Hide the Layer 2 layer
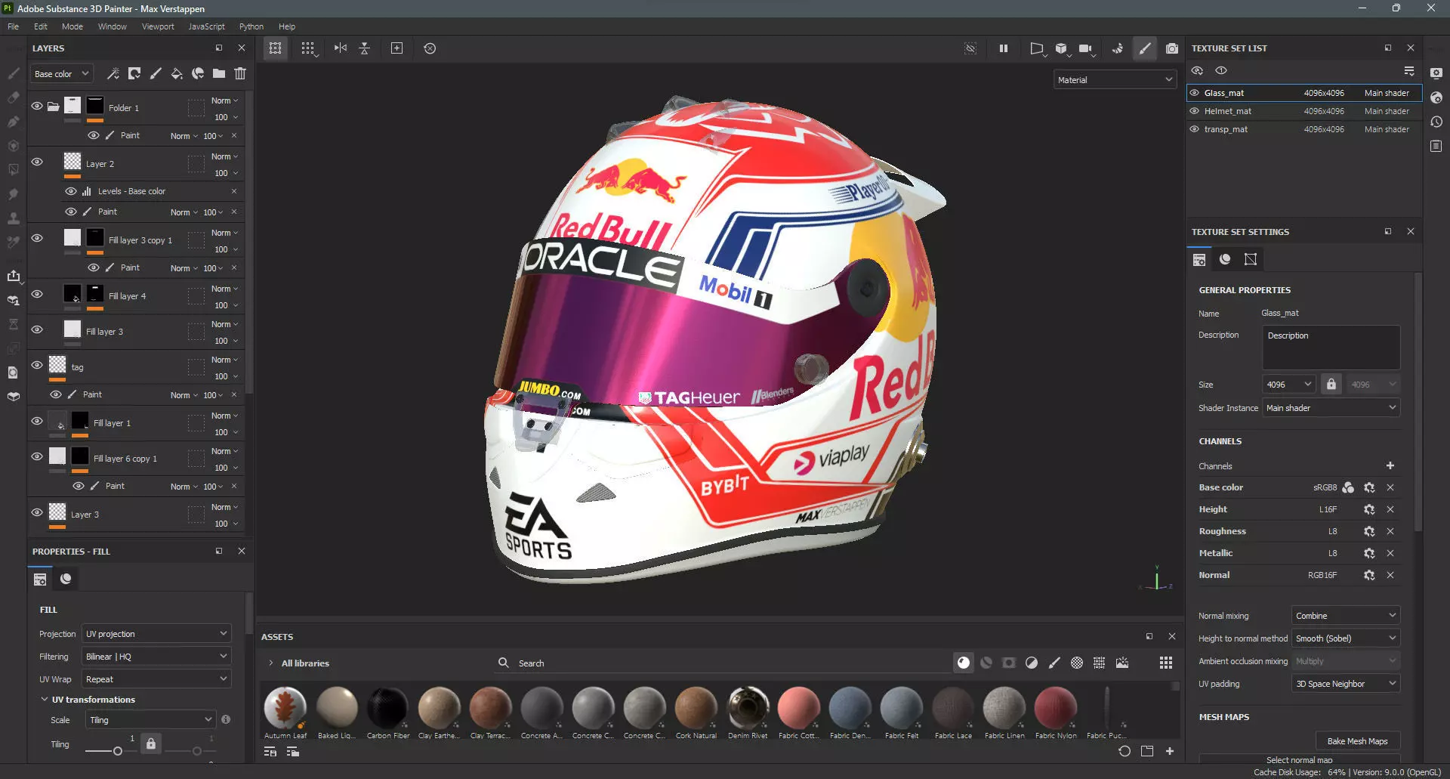The height and width of the screenshot is (779, 1450). pyautogui.click(x=37, y=162)
